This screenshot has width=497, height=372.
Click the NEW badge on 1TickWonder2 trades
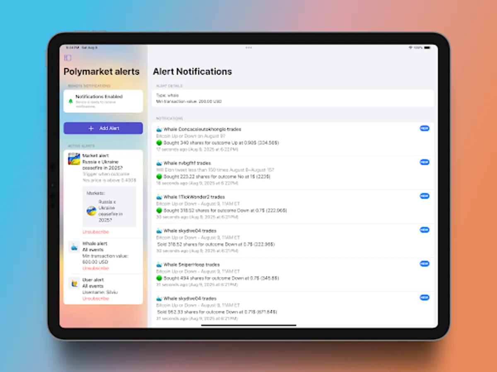[424, 196]
